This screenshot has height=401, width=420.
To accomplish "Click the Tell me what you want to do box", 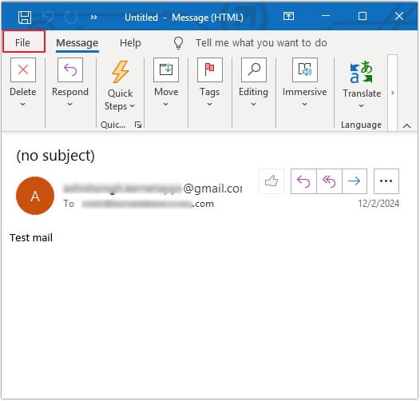I will (x=261, y=43).
